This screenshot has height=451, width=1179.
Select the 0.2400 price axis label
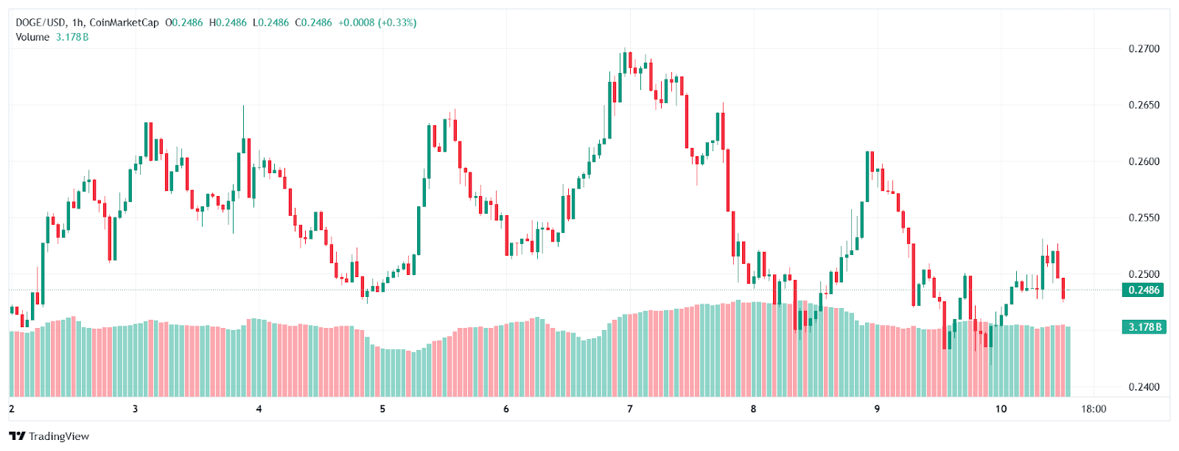click(1144, 386)
